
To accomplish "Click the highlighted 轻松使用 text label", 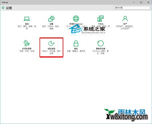I will [51, 49].
